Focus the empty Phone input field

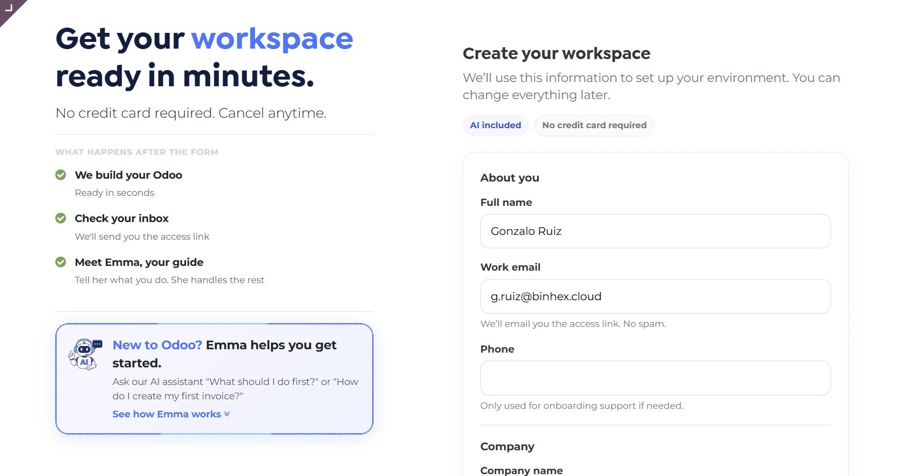click(x=655, y=378)
